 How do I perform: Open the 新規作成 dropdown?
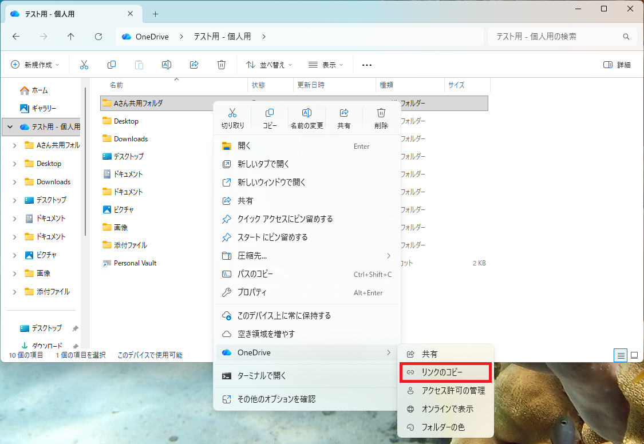[x=35, y=65]
